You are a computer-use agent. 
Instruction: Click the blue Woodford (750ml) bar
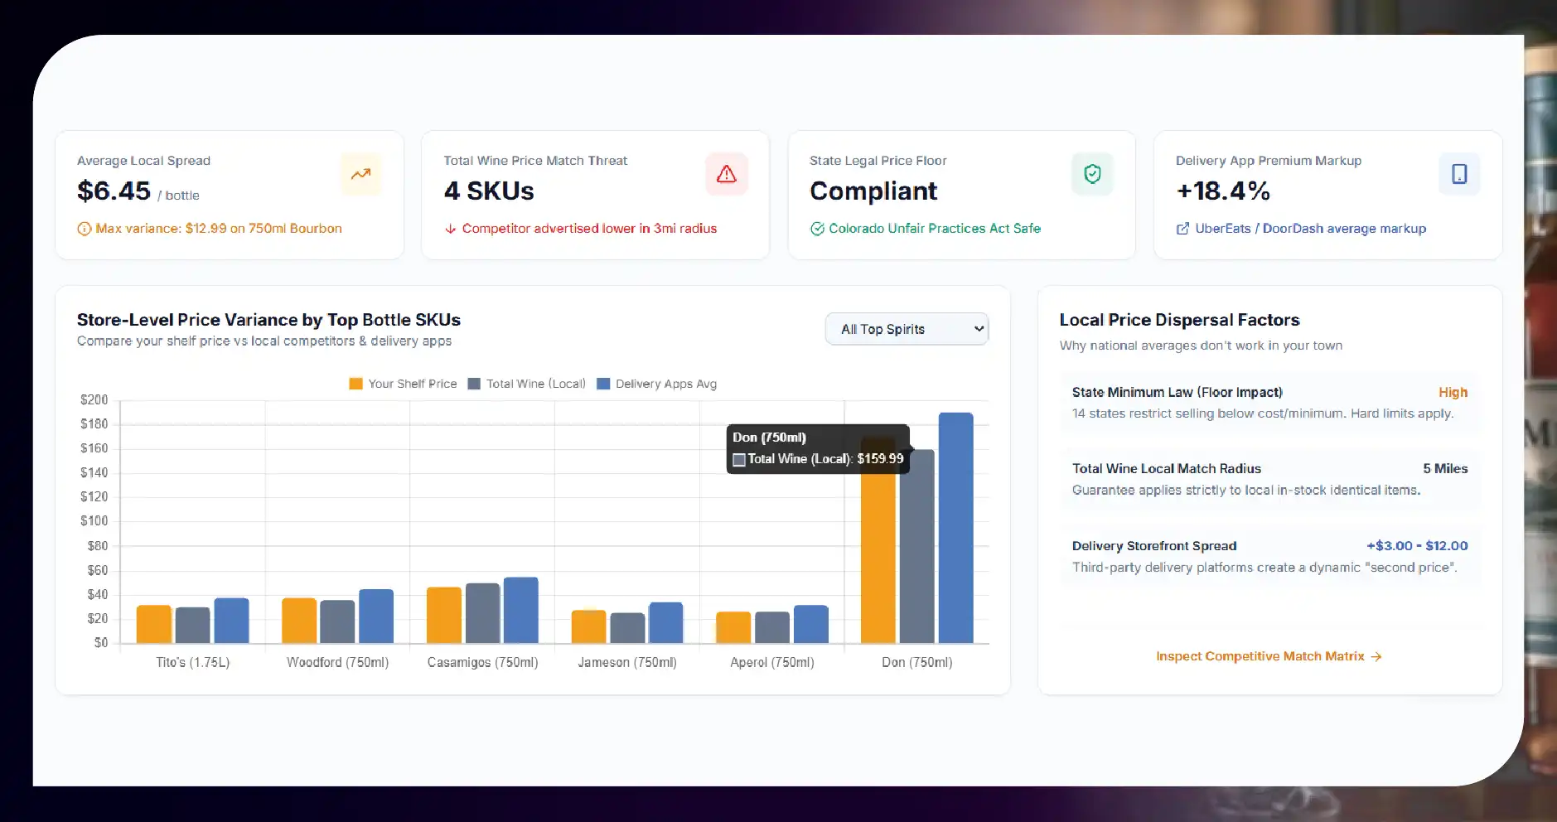tap(376, 616)
